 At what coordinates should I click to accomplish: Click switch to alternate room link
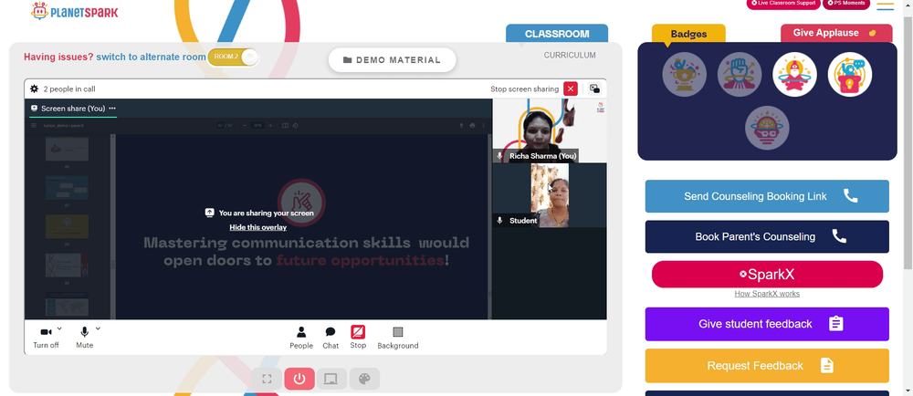(151, 57)
